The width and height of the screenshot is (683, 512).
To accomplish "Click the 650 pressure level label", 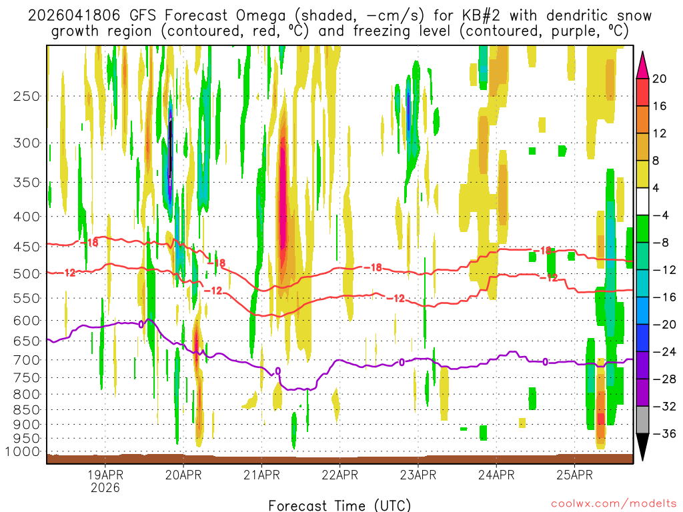I will coord(27,341).
